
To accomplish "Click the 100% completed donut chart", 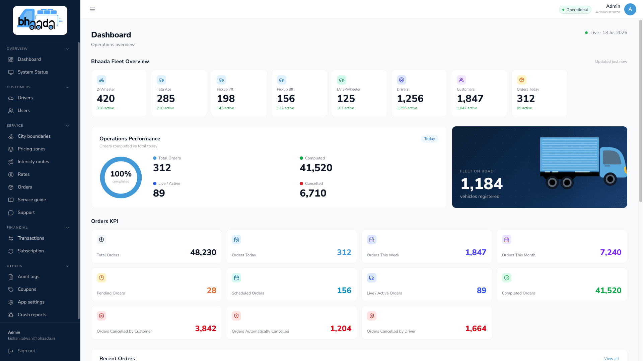I will 121,177.
